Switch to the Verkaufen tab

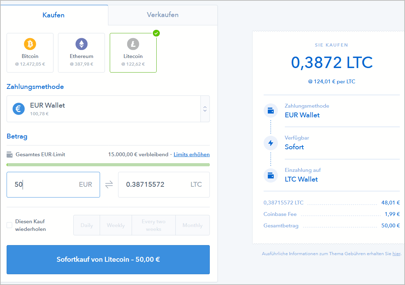click(163, 15)
